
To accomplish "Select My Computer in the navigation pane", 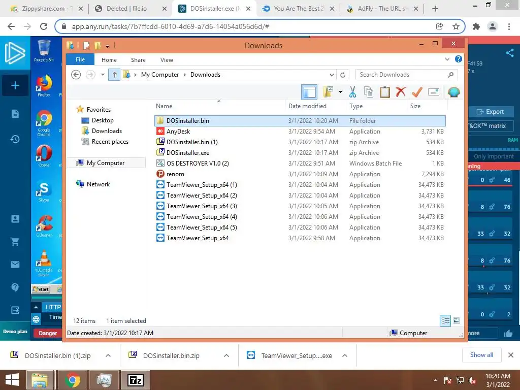I will tap(106, 163).
